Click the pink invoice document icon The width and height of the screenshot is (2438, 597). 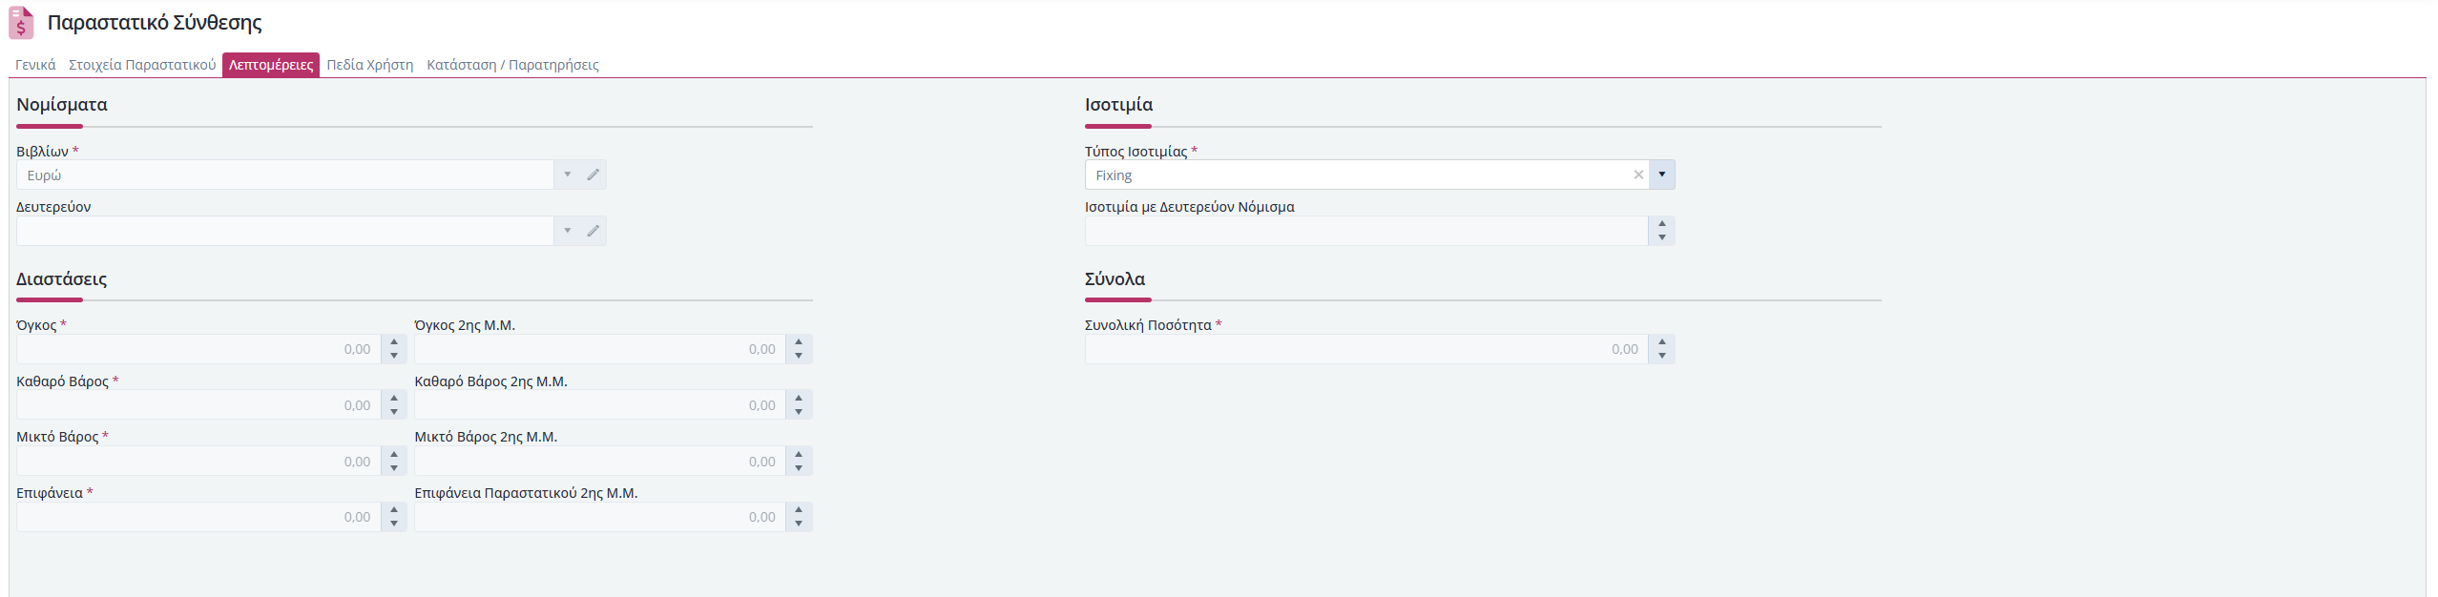tap(21, 23)
